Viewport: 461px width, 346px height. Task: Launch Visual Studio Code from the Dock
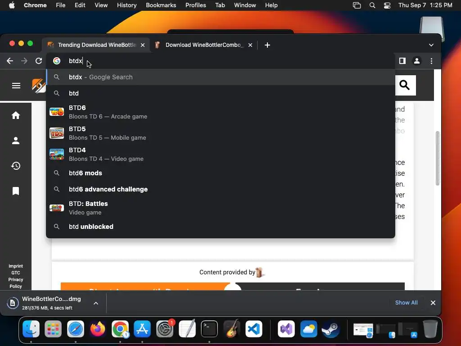[x=254, y=328]
